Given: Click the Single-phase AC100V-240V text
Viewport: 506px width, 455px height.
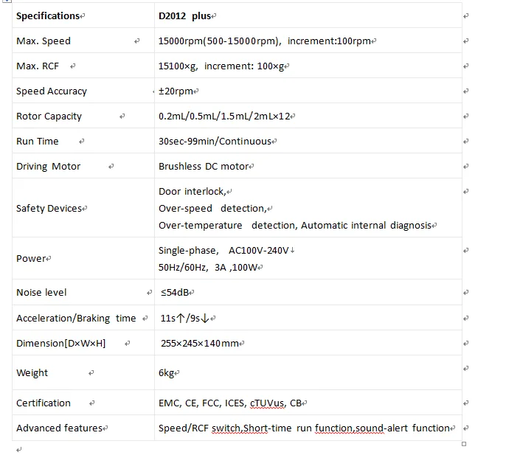Looking at the screenshot, I should click(224, 251).
